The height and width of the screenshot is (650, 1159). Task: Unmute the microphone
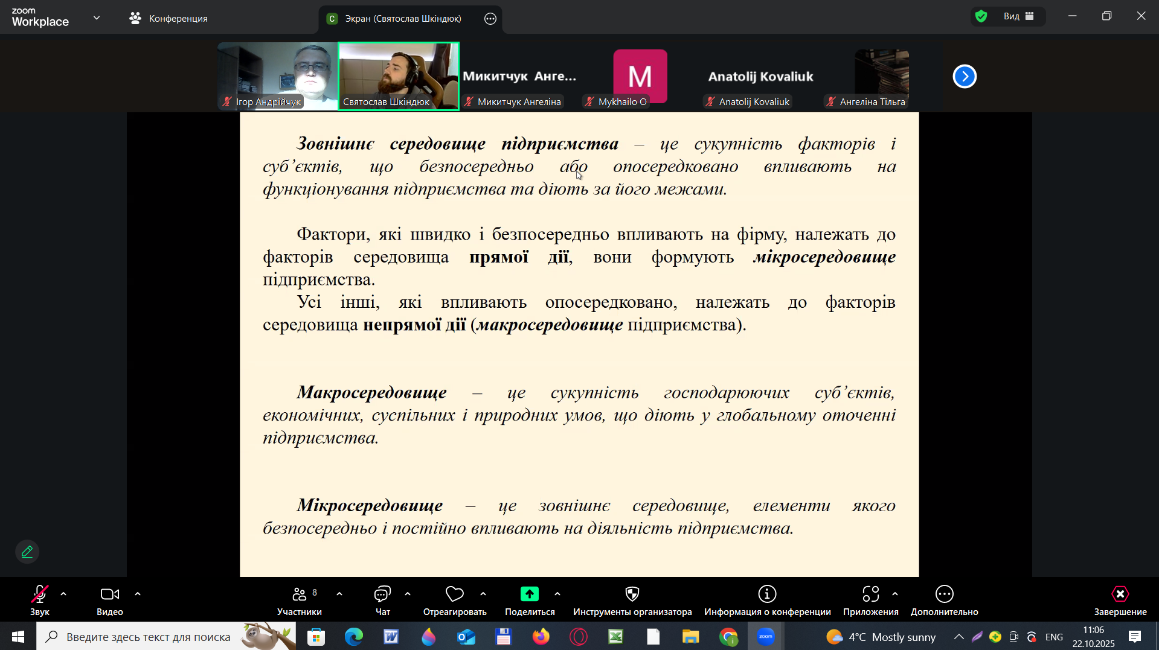point(40,594)
